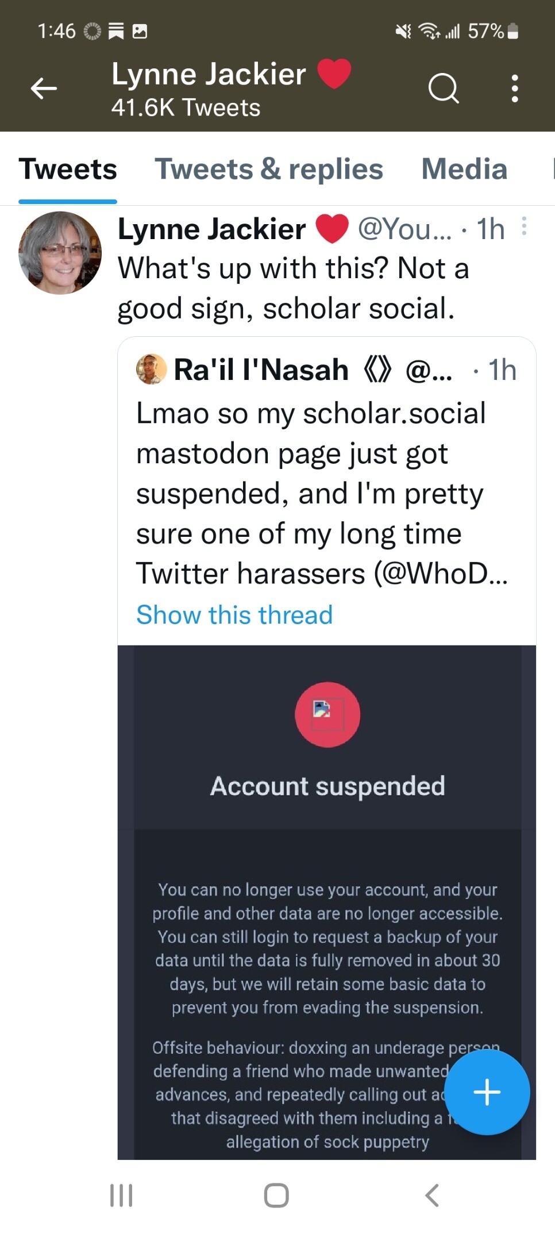Switch to Tweets & replies tab

point(269,169)
